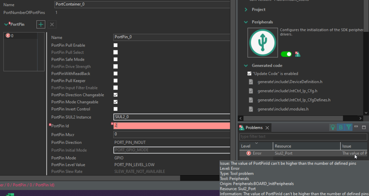Remove the selected PortPin with the X button

point(52,25)
